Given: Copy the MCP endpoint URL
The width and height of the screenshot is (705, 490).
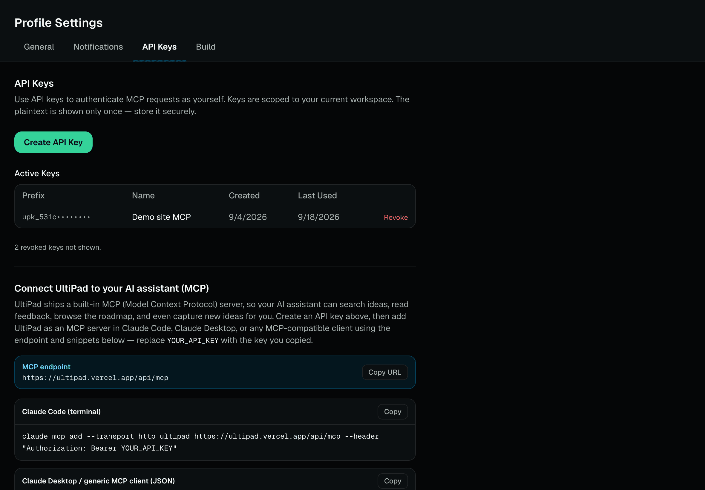Looking at the screenshot, I should tap(384, 372).
